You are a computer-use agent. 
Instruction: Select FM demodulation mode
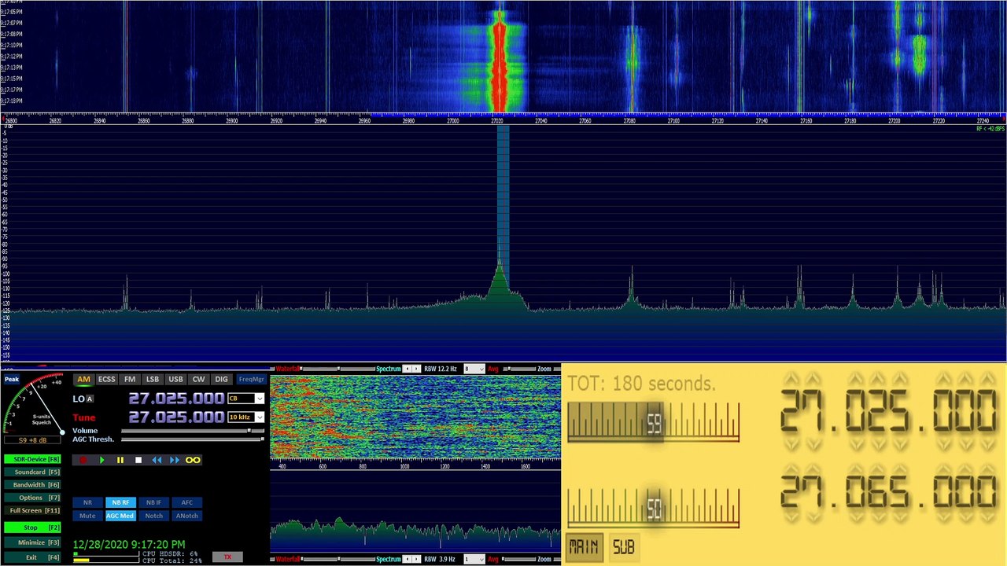pyautogui.click(x=130, y=380)
